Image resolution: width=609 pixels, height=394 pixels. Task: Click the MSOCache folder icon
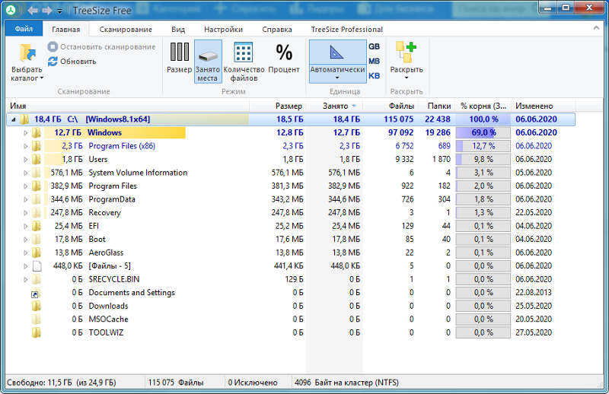tap(36, 319)
